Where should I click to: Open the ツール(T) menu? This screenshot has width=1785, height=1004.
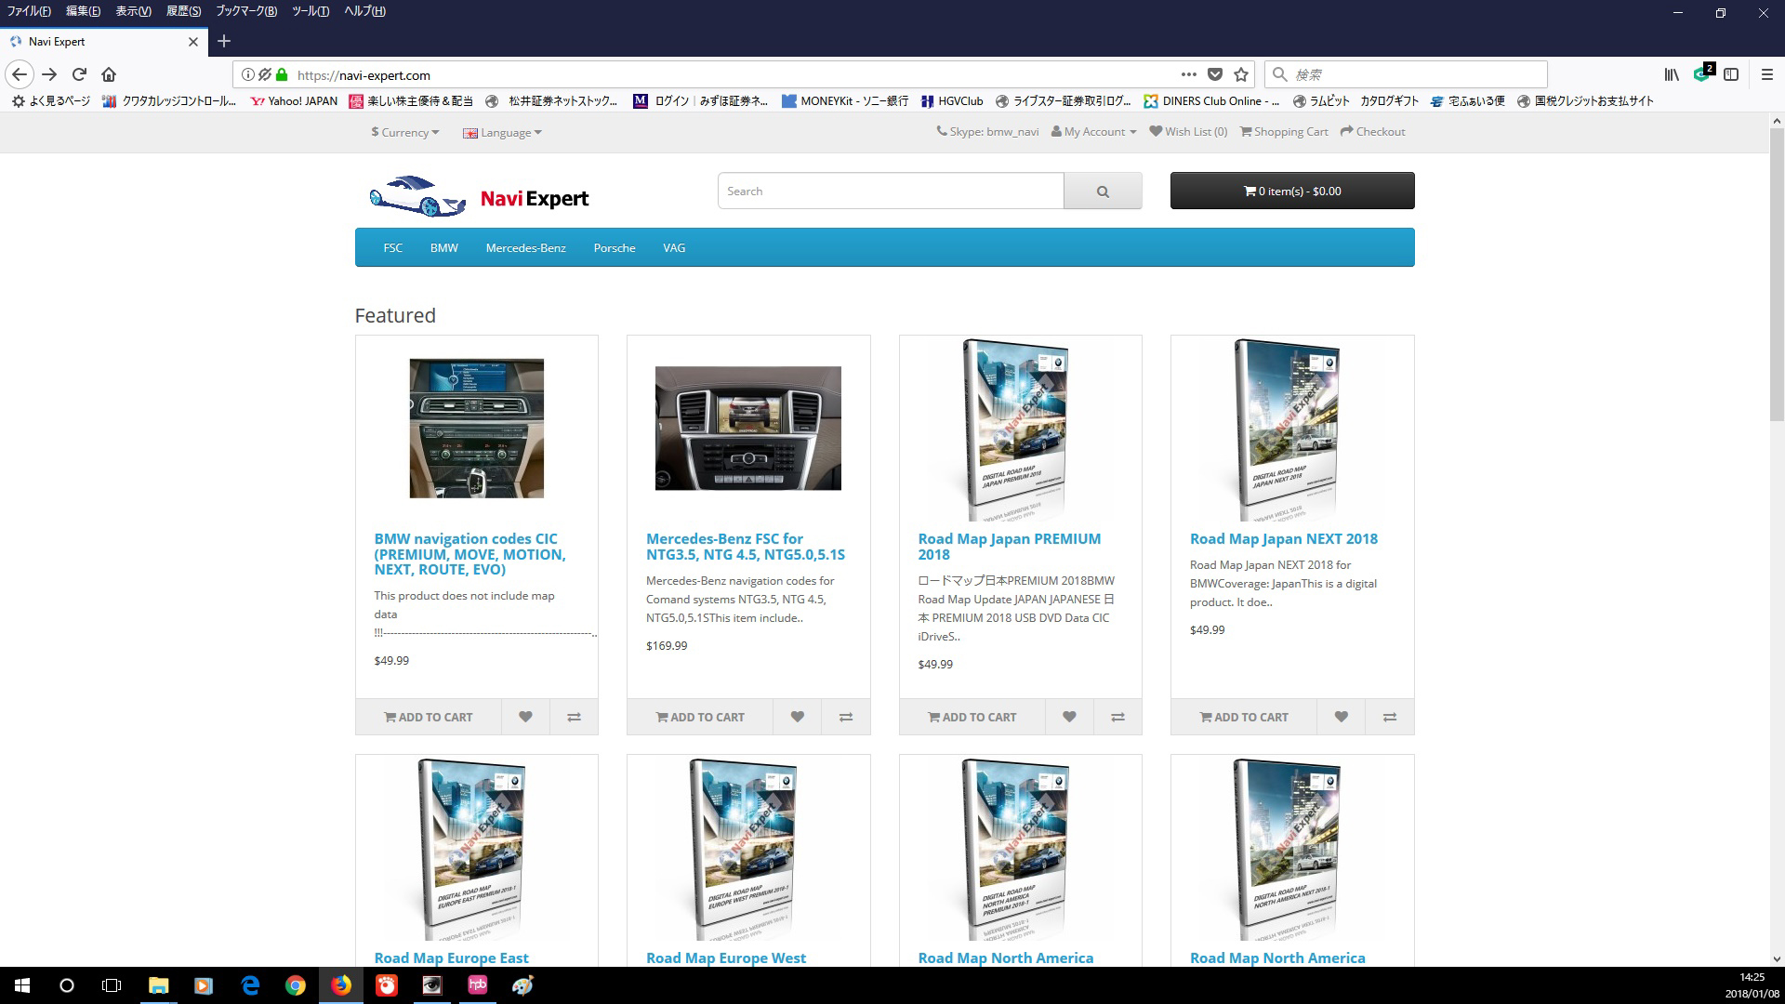pyautogui.click(x=311, y=11)
